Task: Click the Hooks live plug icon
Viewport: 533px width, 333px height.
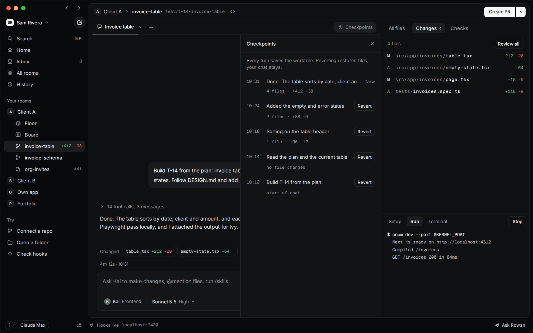Action: 92,325
